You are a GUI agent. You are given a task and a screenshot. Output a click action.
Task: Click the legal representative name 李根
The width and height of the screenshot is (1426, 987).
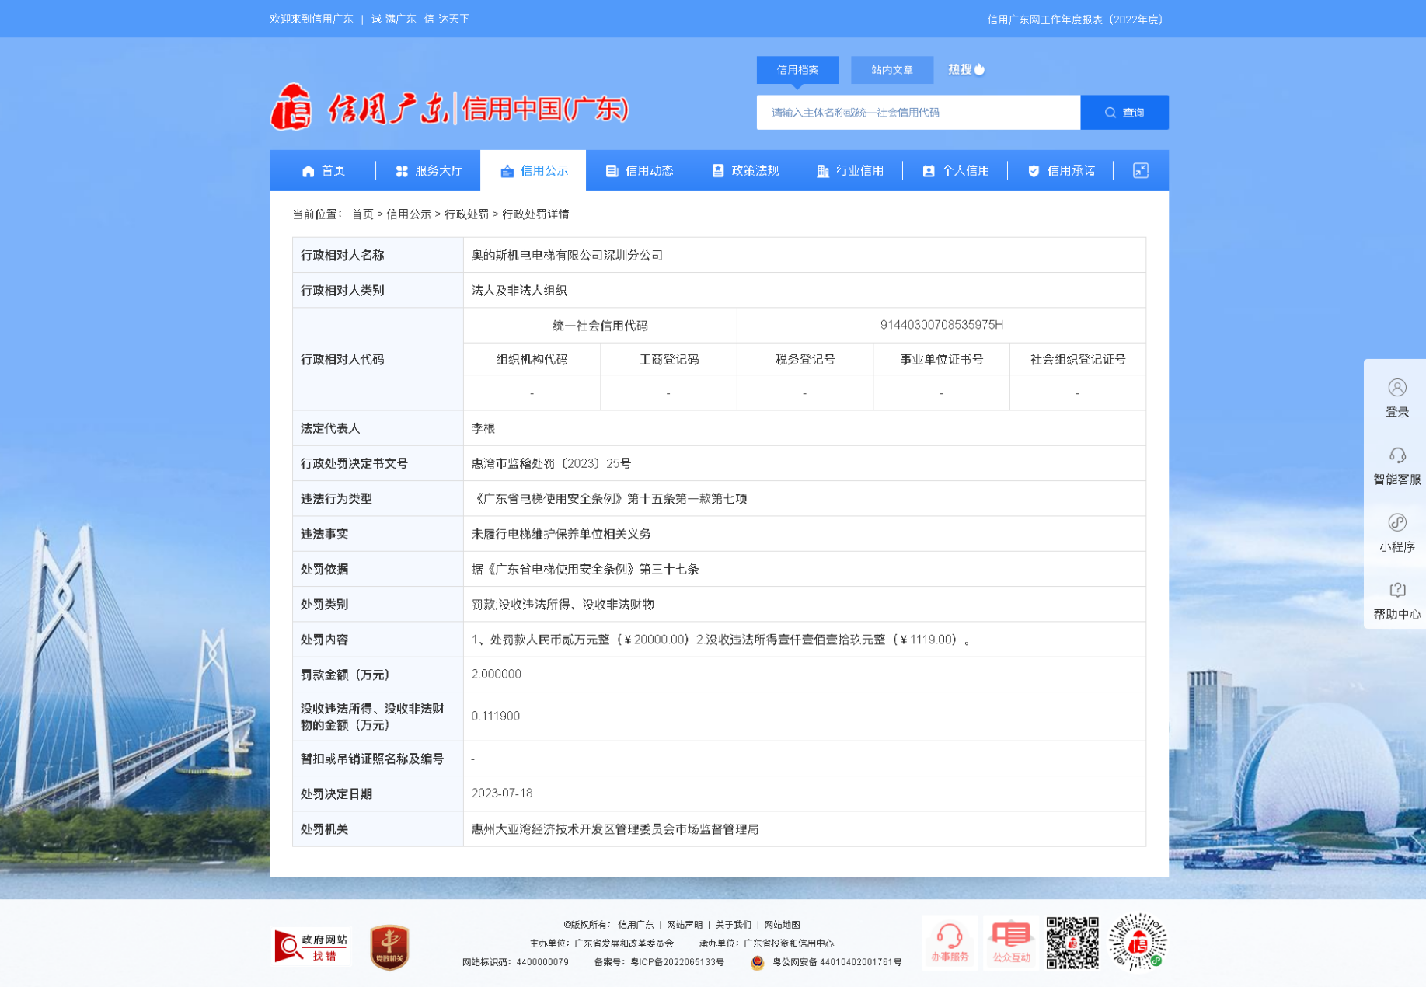[x=483, y=428]
